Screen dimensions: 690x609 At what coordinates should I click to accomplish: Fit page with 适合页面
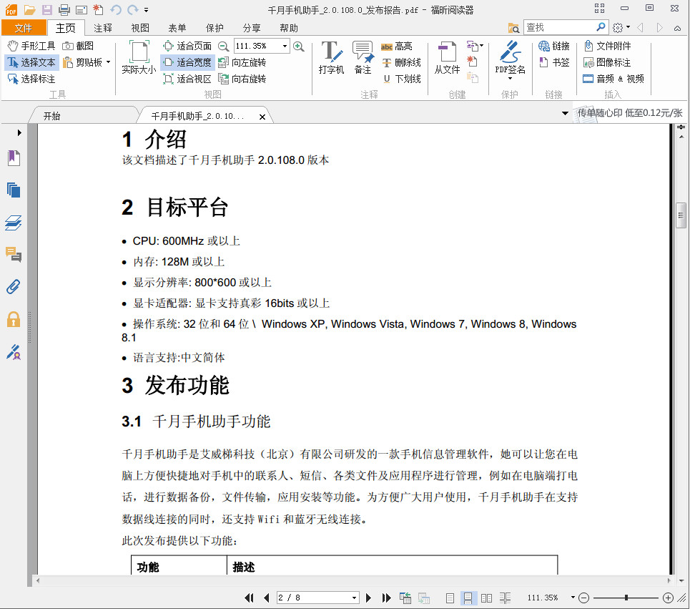(187, 46)
